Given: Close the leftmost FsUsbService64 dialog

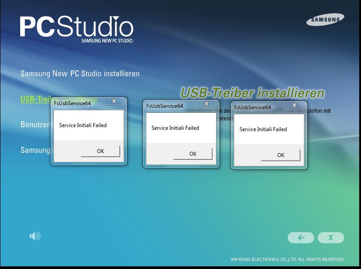Looking at the screenshot, I should pos(114,101).
